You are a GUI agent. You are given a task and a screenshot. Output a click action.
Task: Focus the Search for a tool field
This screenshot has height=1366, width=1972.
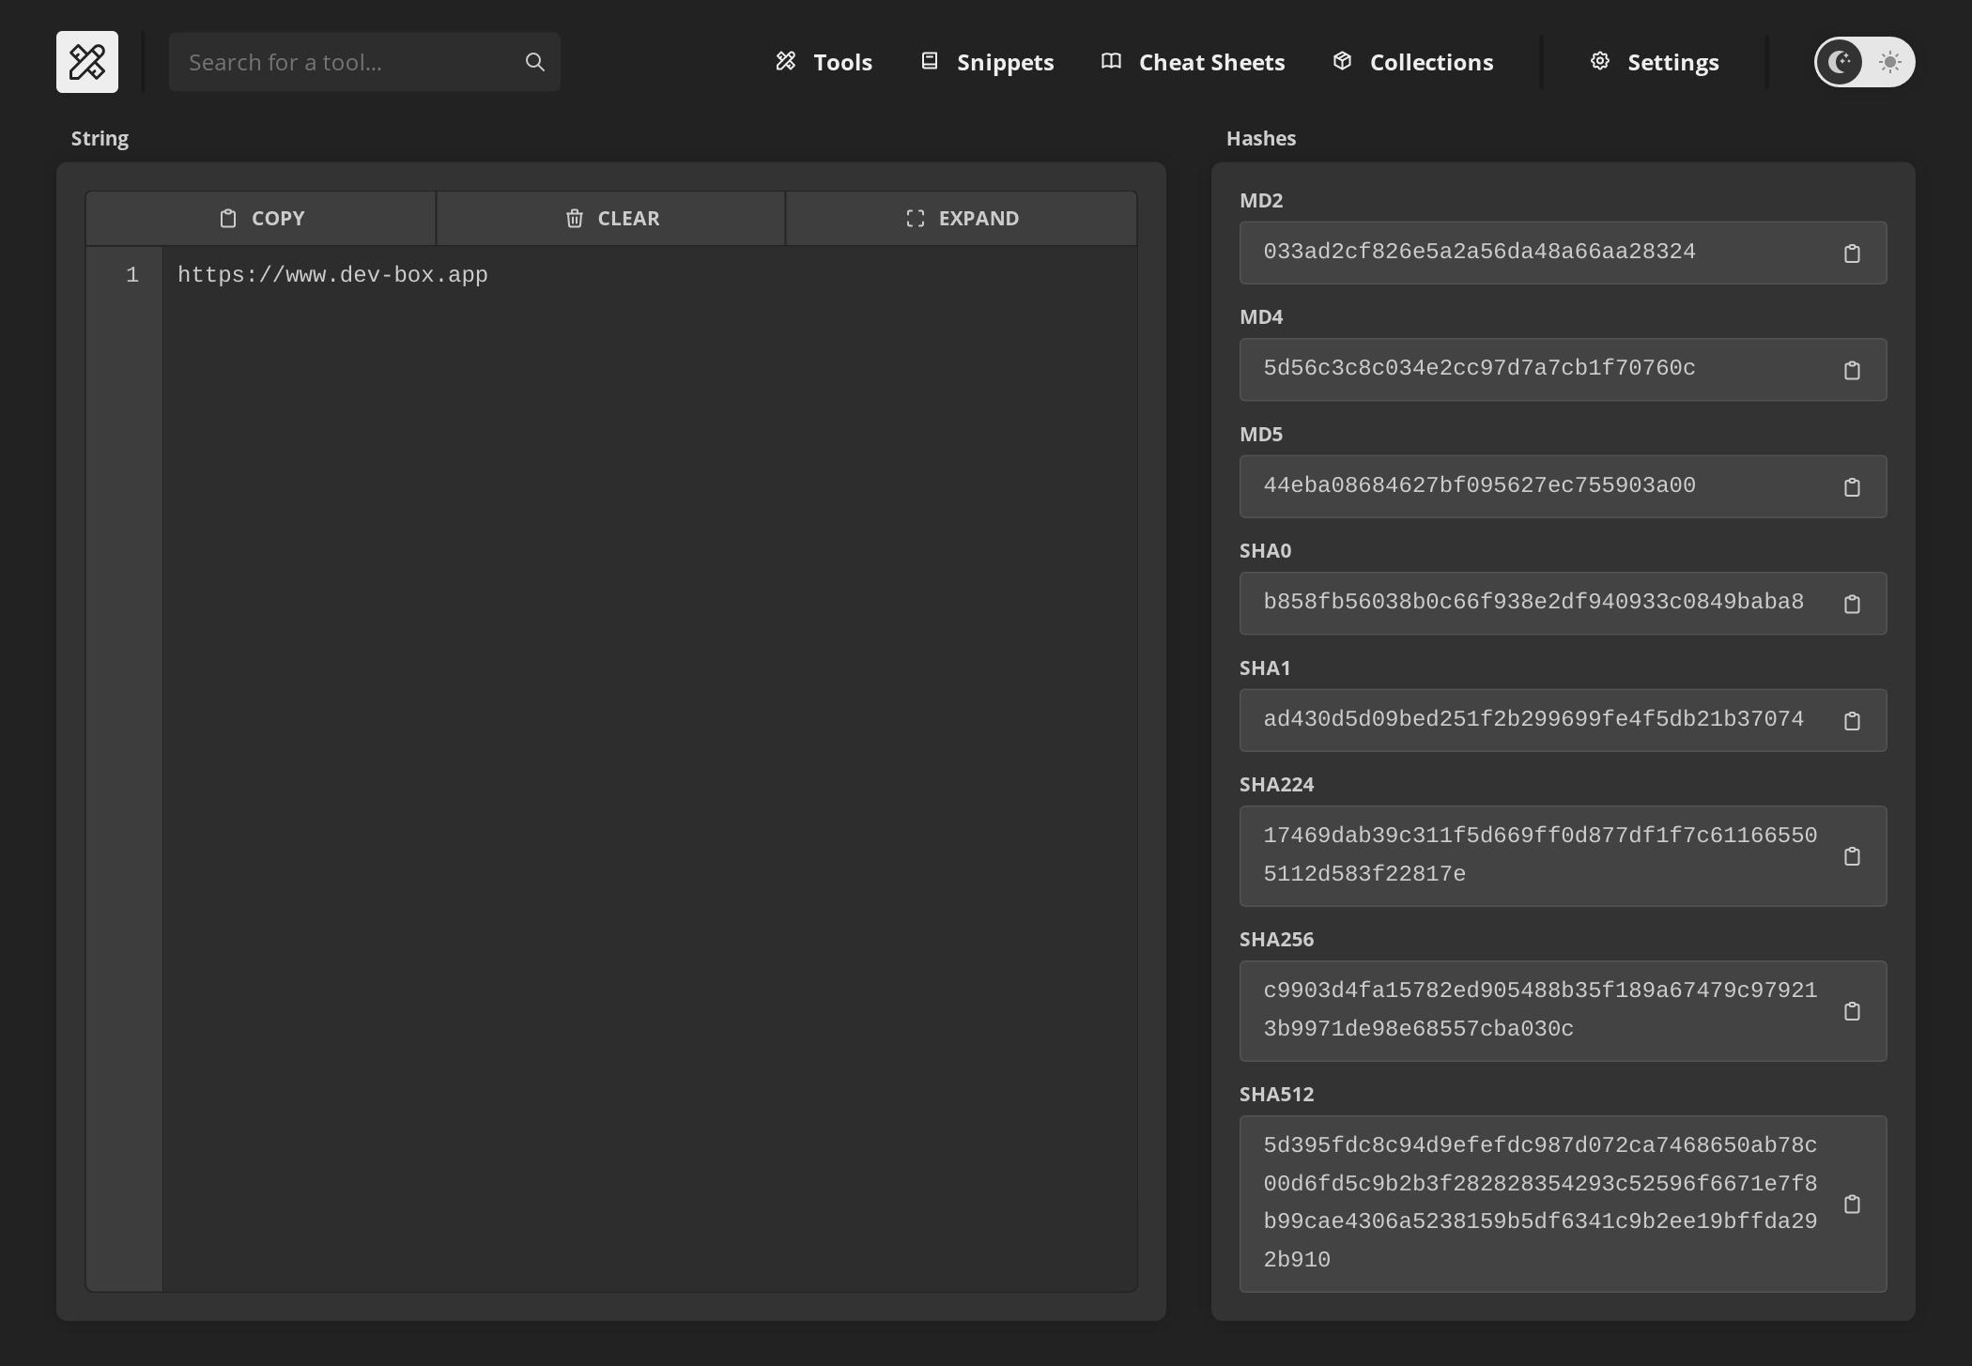(x=364, y=62)
